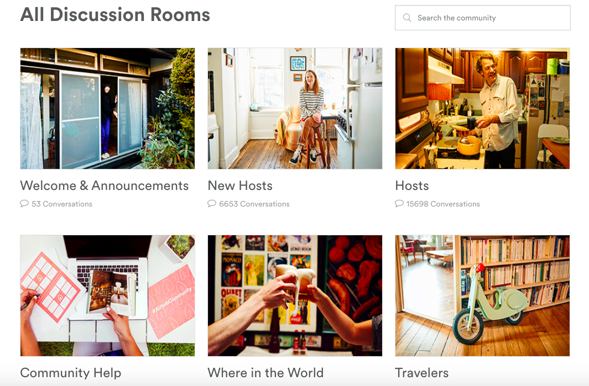Click the 6653 Conversations count
This screenshot has width=589, height=386.
pos(254,204)
